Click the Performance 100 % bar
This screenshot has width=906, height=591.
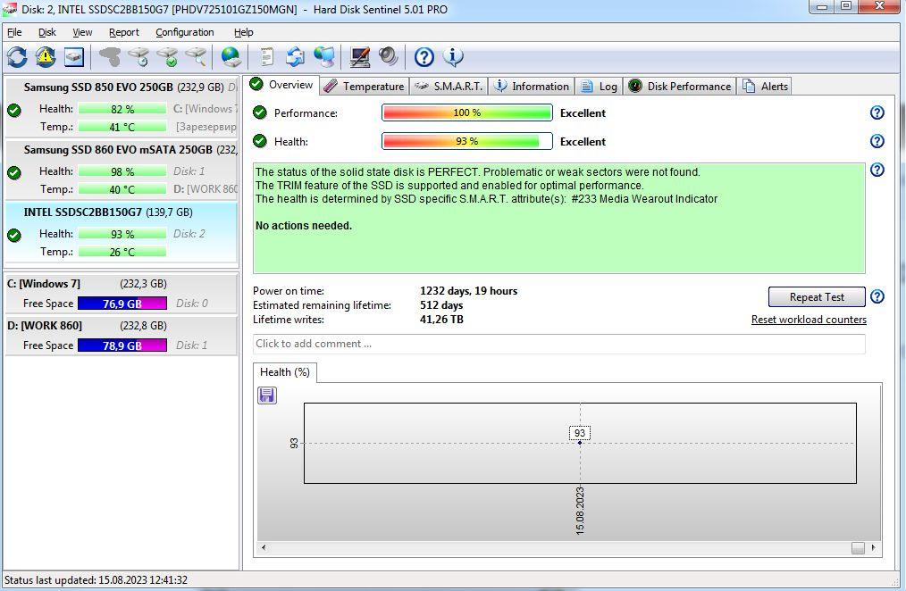click(467, 112)
